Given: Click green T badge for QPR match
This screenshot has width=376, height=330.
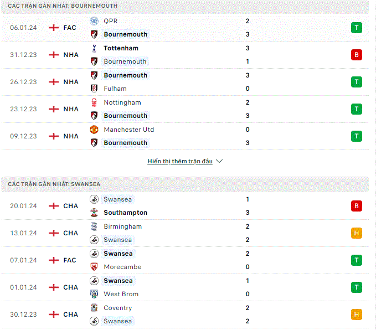Looking at the screenshot, I should click(356, 28).
